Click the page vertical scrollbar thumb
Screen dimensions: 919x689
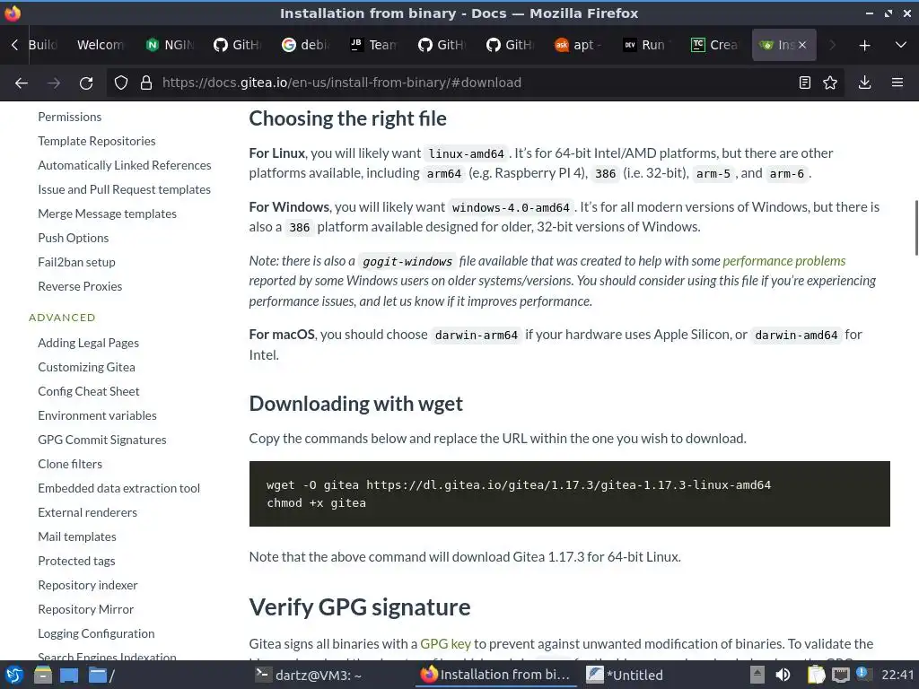tap(916, 228)
